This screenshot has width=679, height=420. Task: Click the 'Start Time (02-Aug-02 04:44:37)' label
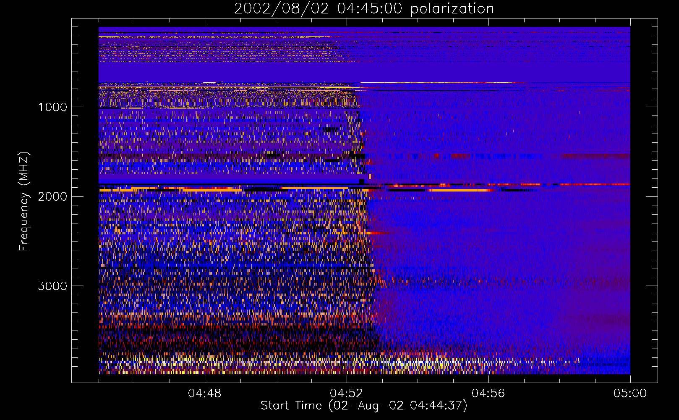pos(364,406)
